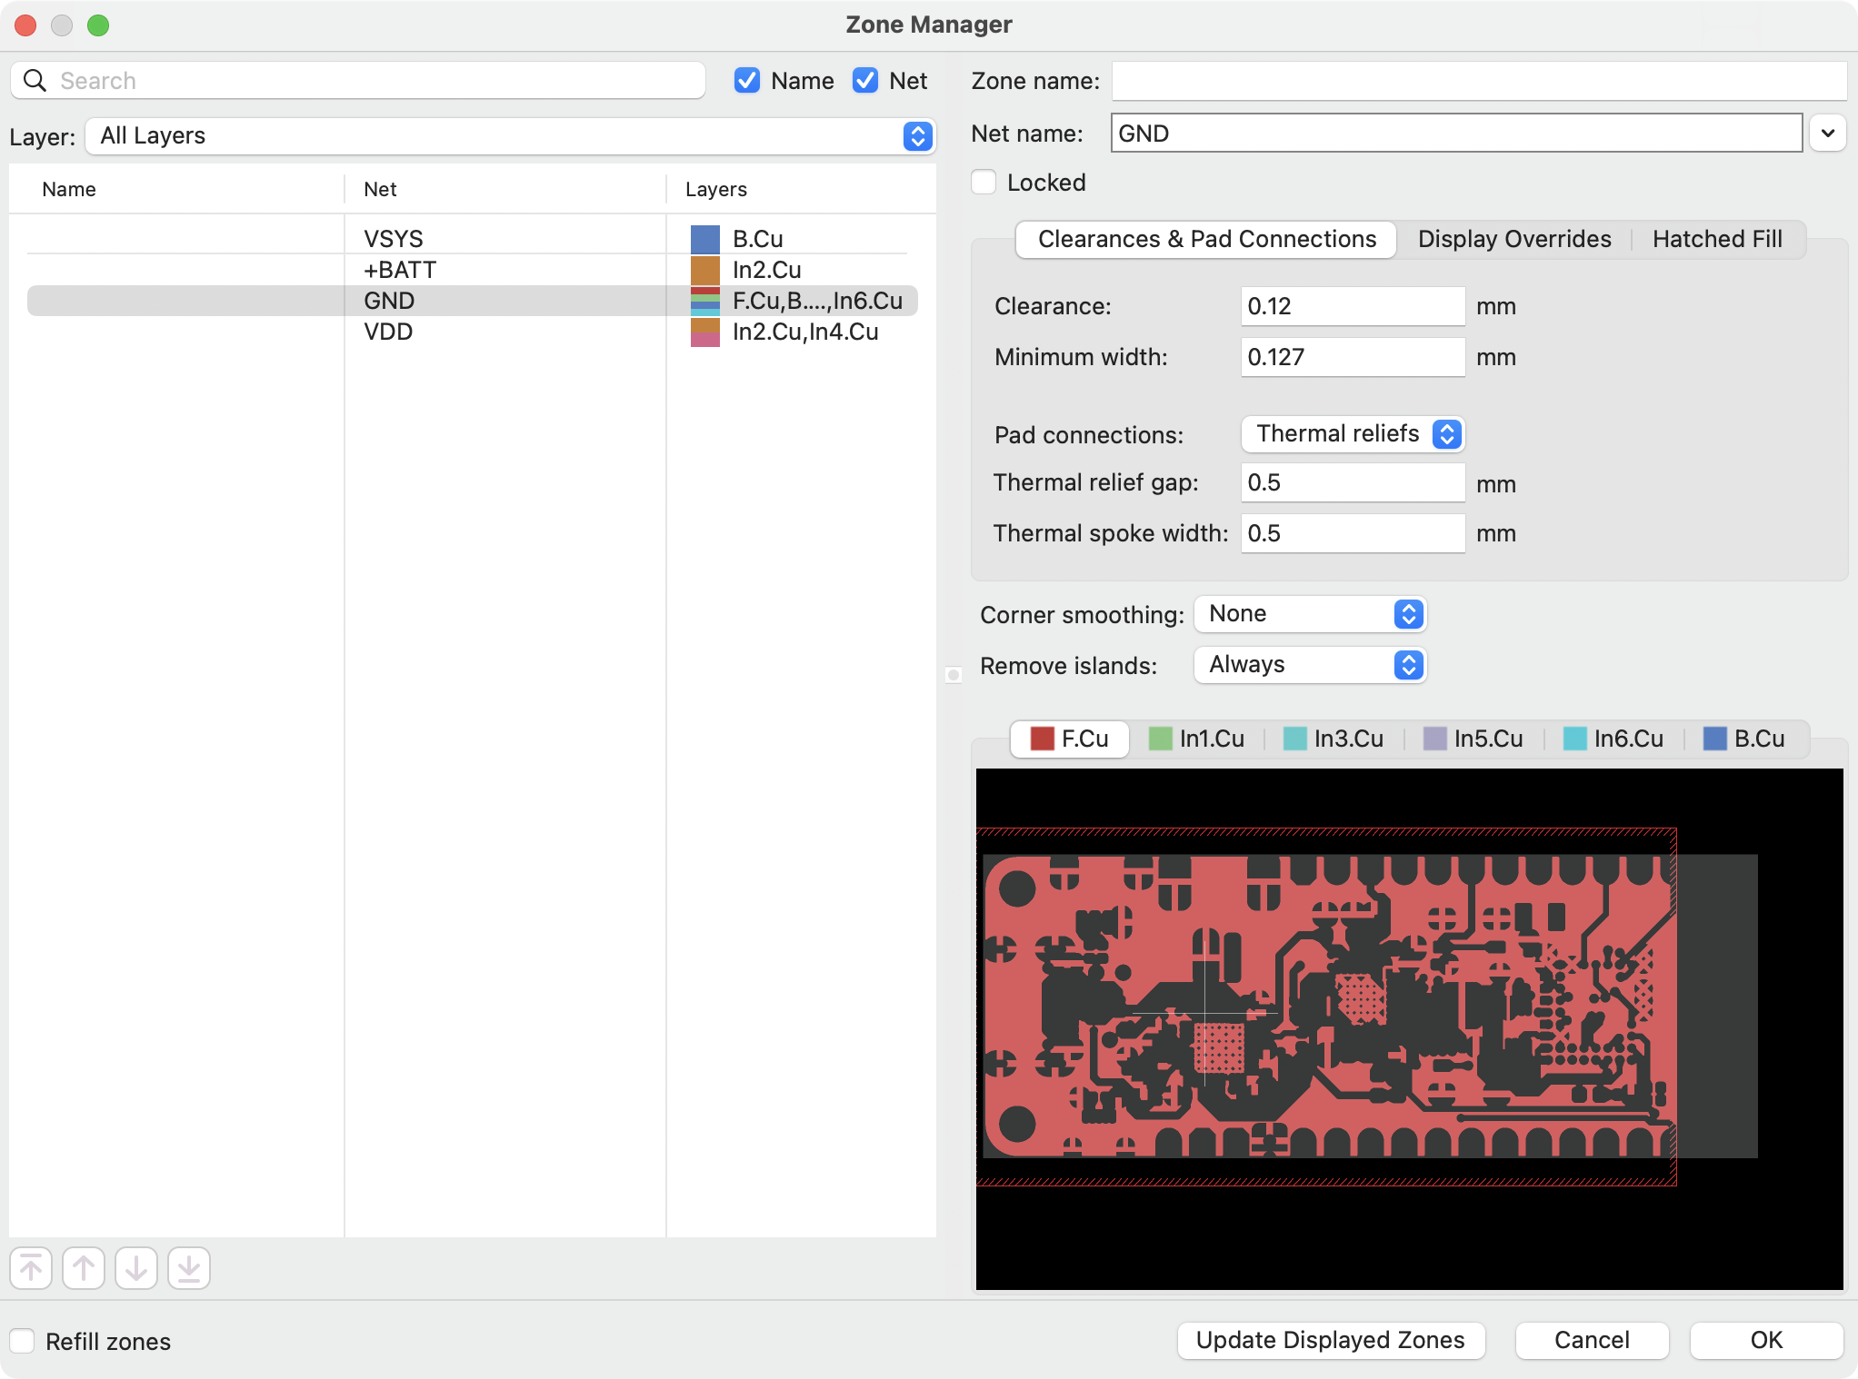Toggle the Net filter checkbox
The image size is (1858, 1379).
coord(865,81)
